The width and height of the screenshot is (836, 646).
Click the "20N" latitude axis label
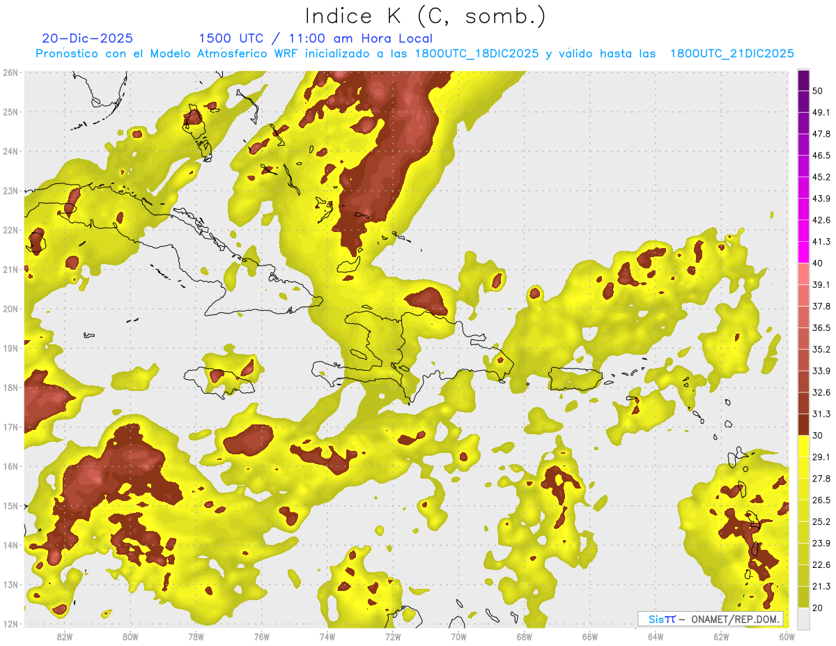(x=11, y=309)
